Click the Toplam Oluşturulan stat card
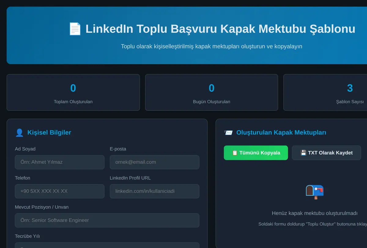Screen dimensions: 367x248 pyautogui.click(x=73, y=92)
